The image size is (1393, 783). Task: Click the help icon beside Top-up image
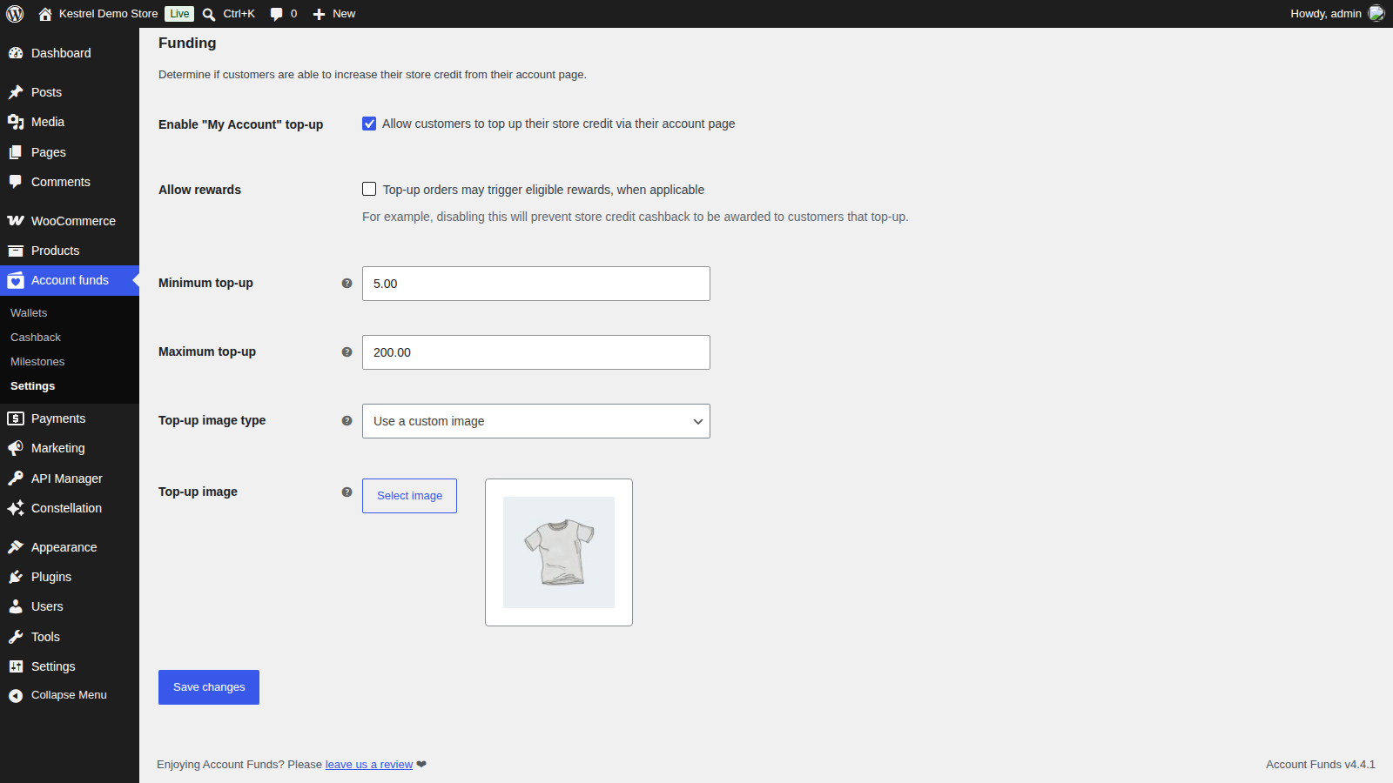click(347, 492)
